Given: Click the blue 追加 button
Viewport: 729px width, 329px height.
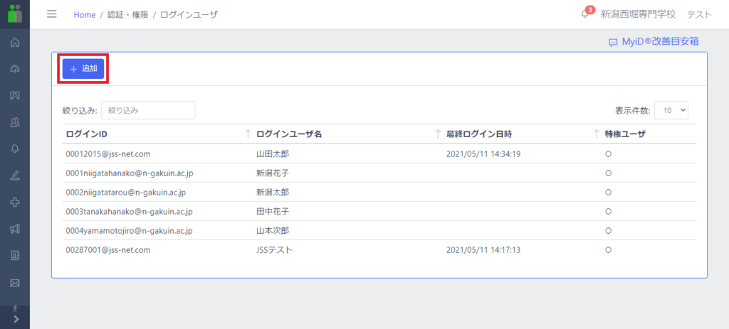Looking at the screenshot, I should coord(83,69).
